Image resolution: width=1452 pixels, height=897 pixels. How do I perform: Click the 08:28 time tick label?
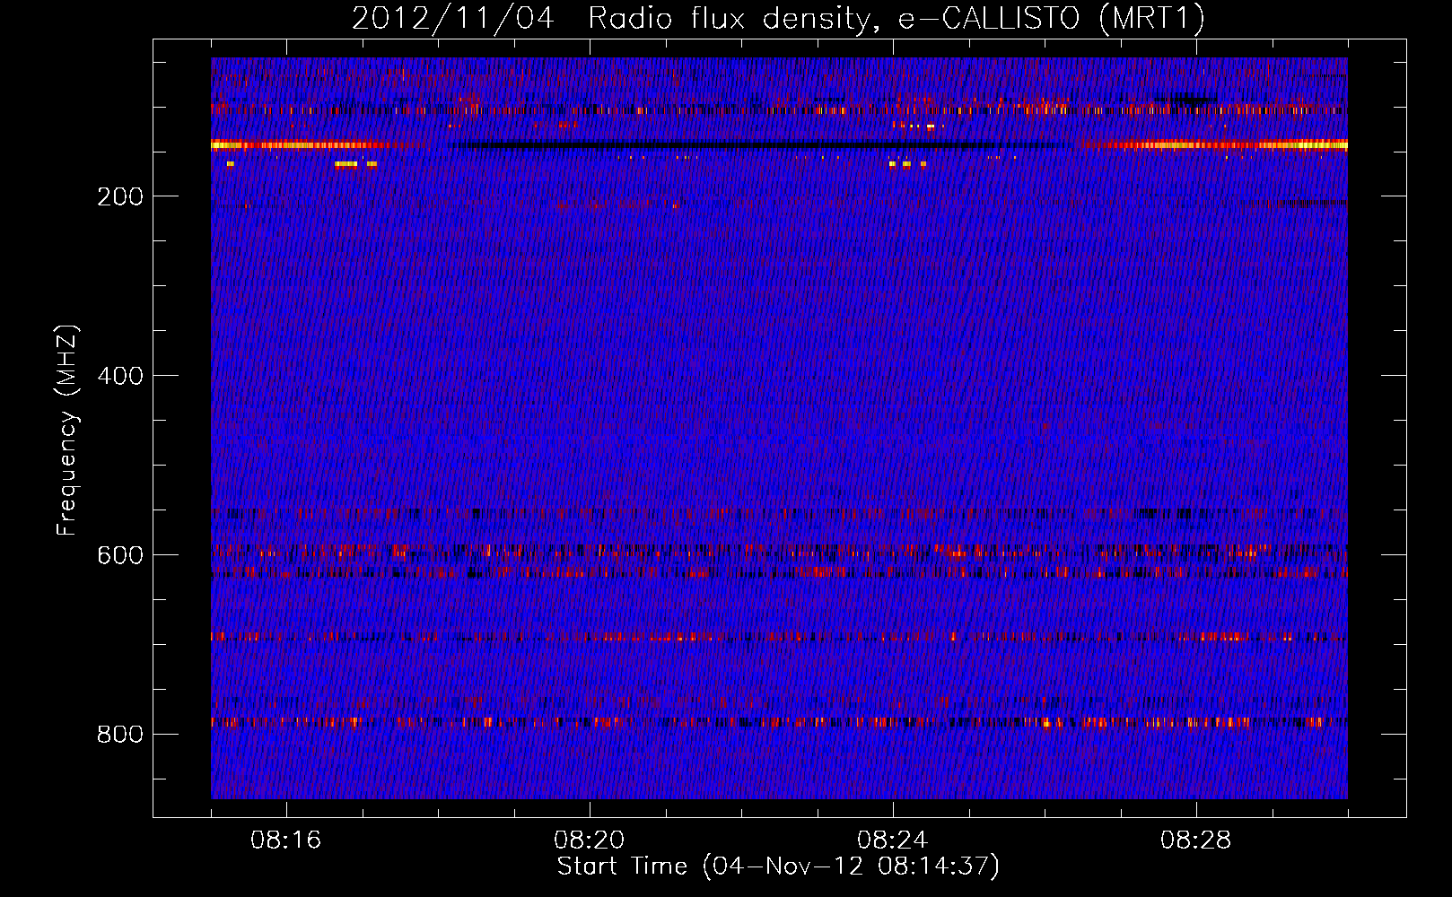[1196, 840]
